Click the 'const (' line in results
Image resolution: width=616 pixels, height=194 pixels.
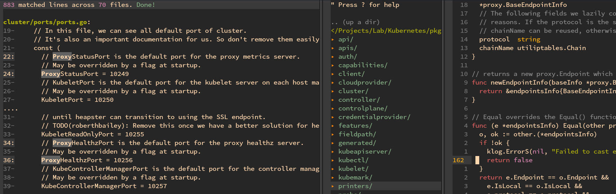(x=47, y=48)
